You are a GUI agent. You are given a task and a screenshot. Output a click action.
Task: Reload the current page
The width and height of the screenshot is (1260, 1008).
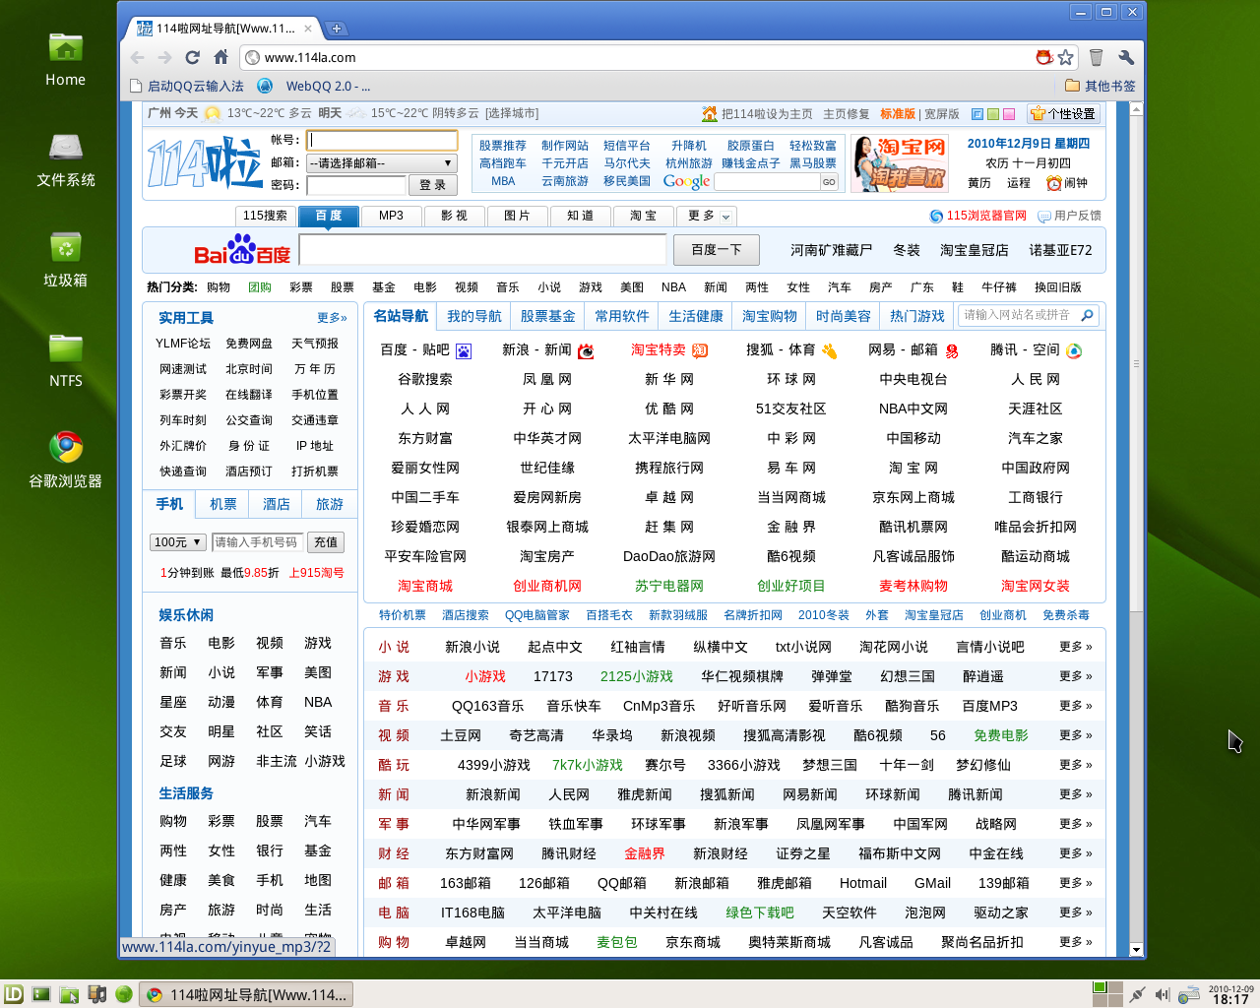(x=193, y=57)
